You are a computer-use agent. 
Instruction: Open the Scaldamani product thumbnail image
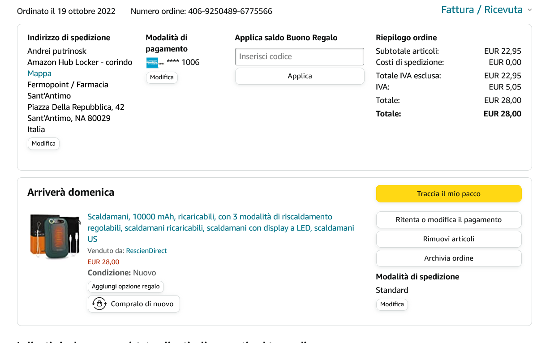55,236
